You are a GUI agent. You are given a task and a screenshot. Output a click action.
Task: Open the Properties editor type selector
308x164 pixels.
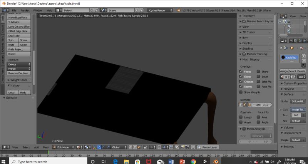(283, 41)
